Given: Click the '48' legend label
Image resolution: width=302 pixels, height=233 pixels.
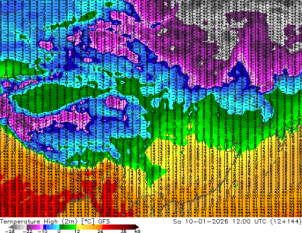Looking at the screenshot, I should 137,231.
